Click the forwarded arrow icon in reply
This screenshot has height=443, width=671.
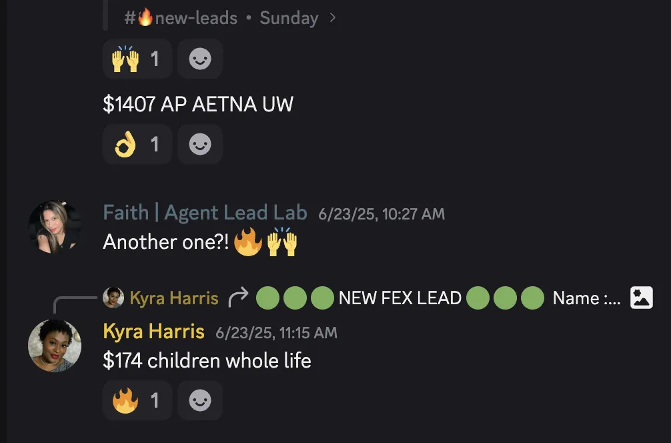pyautogui.click(x=238, y=298)
